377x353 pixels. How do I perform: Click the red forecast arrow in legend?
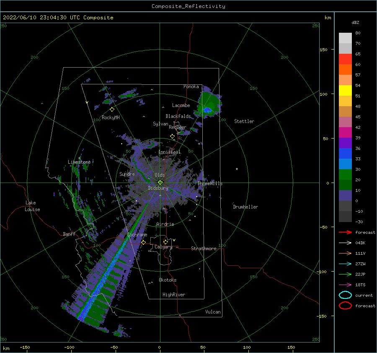click(x=345, y=232)
